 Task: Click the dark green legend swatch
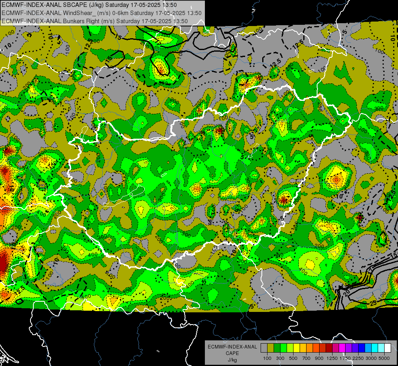coord(277,348)
